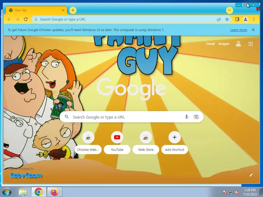Open Windows Explorer from the taskbar
Viewport: 263px width, 197px height.
click(23, 192)
